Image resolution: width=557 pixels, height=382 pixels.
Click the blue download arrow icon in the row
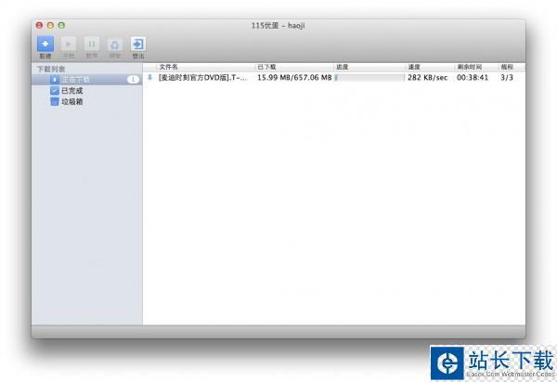(149, 78)
